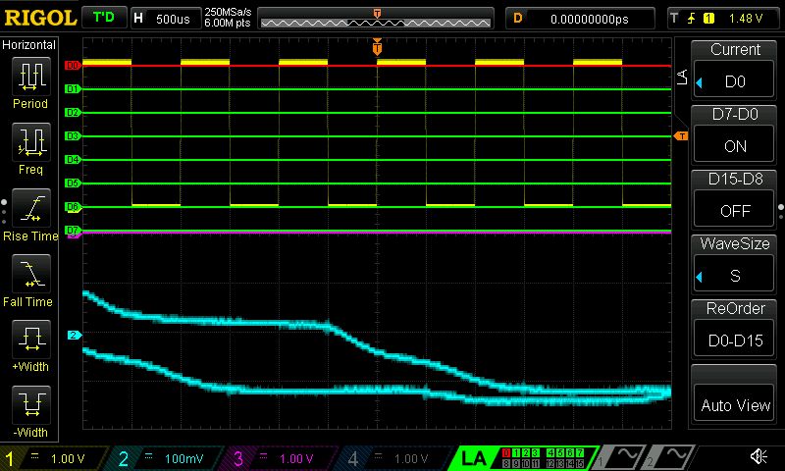The height and width of the screenshot is (471, 785).
Task: Click the D0 channel label marker
Action: click(x=73, y=65)
